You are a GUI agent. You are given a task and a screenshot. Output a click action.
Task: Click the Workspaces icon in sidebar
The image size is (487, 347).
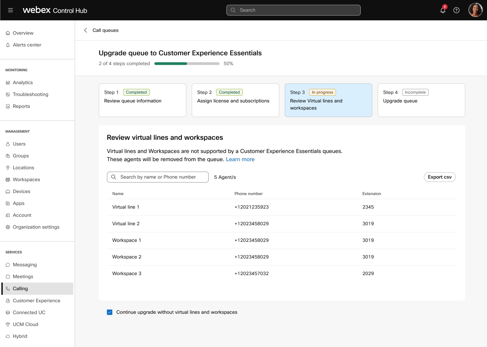(x=8, y=180)
